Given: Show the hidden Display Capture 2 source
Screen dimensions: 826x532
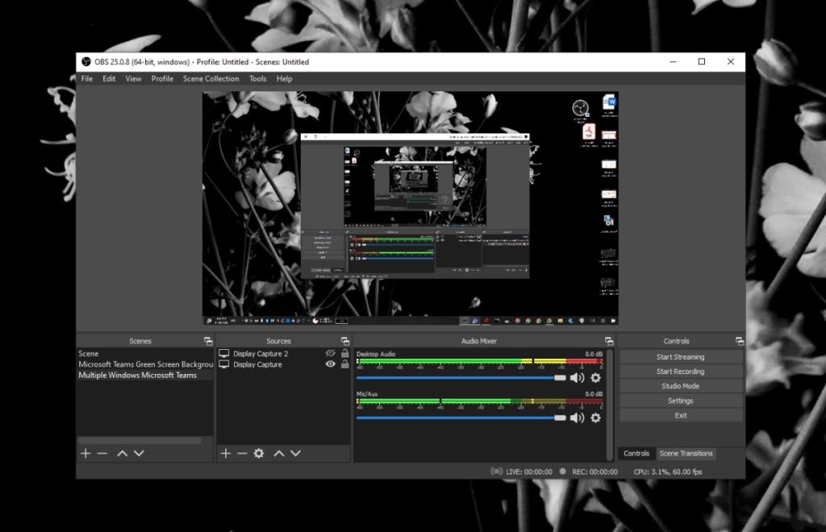Looking at the screenshot, I should click(331, 353).
